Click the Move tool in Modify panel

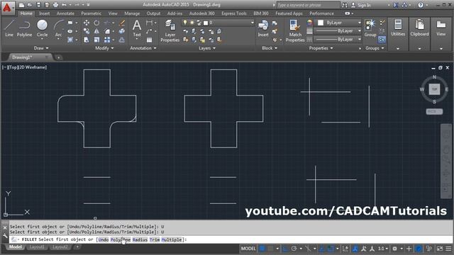click(87, 23)
